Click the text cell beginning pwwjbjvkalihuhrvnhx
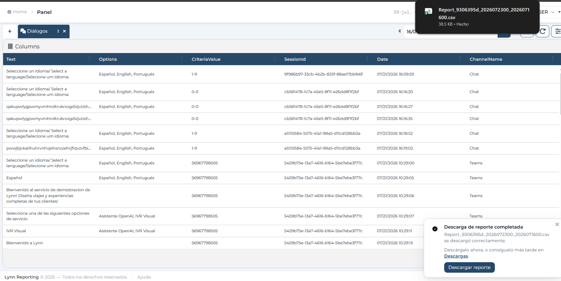Screen dimensions: 561x281 [49, 148]
